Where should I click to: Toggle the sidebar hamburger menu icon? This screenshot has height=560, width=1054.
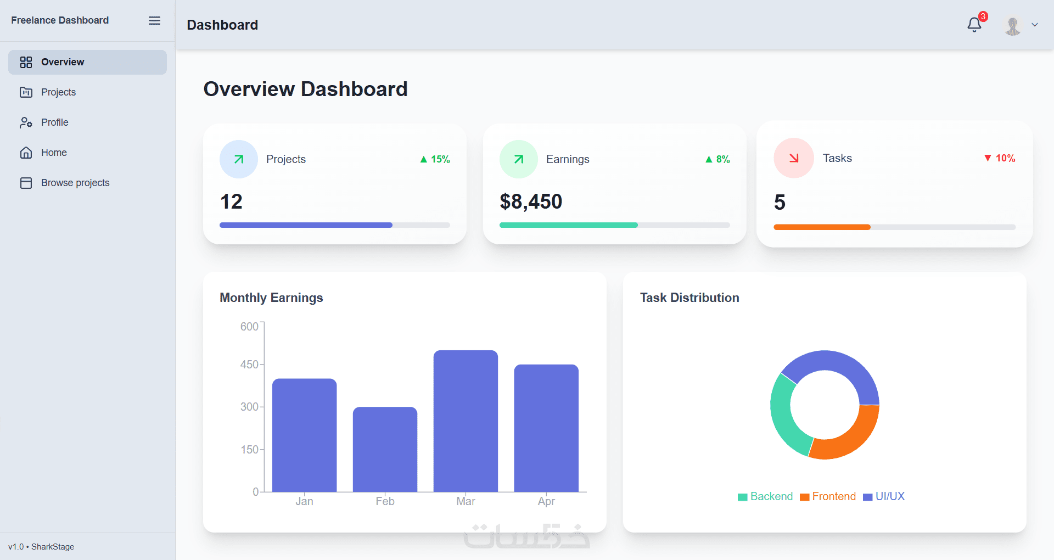click(155, 20)
